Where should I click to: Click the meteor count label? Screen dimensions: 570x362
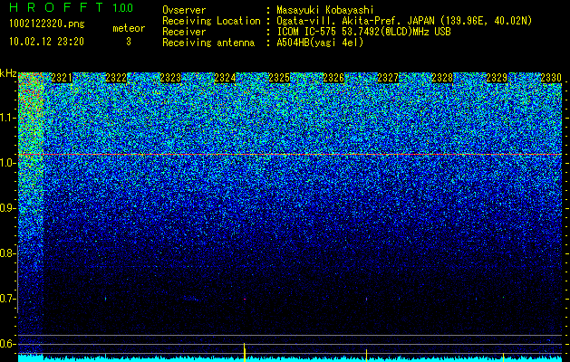(x=129, y=28)
